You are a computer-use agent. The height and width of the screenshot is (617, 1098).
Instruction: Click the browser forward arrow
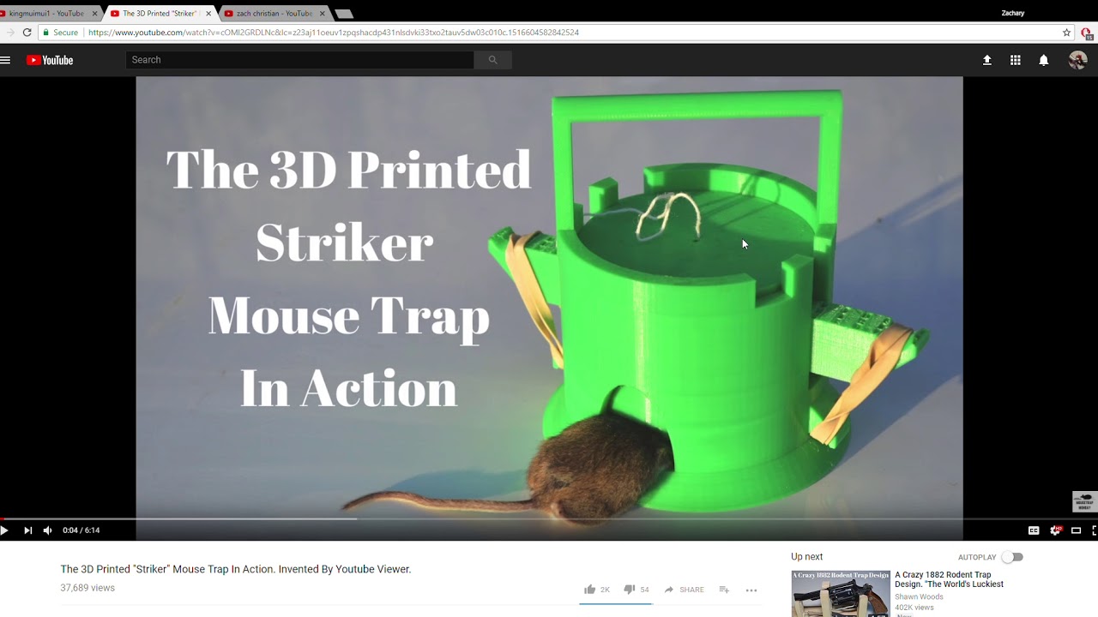(x=10, y=33)
